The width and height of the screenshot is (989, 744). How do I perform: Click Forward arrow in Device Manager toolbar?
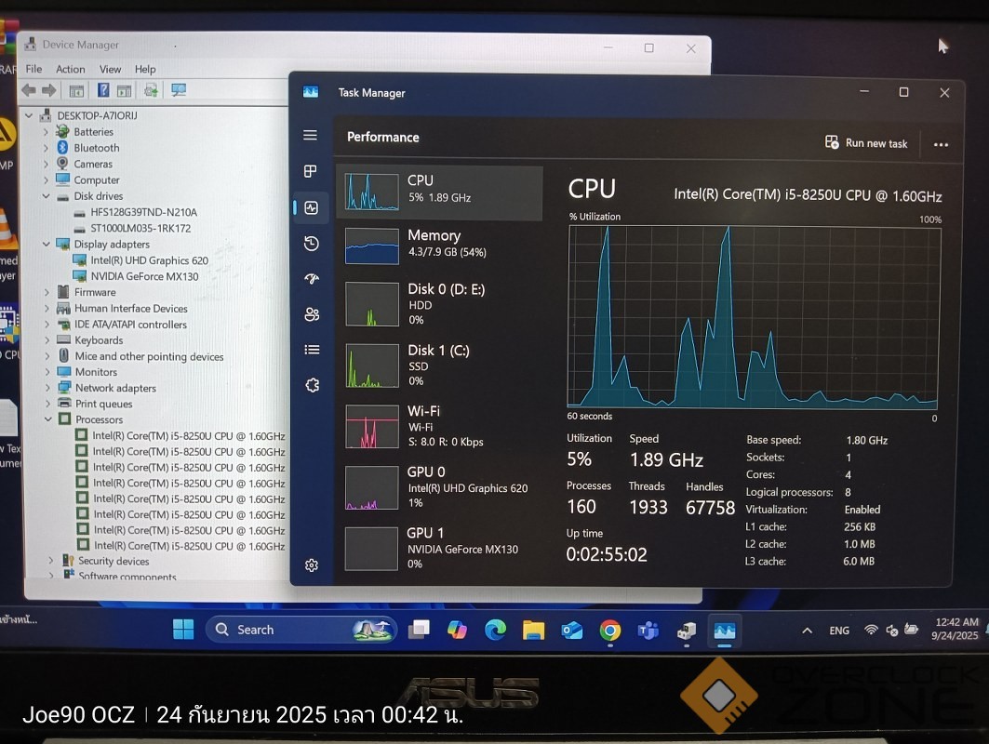49,90
